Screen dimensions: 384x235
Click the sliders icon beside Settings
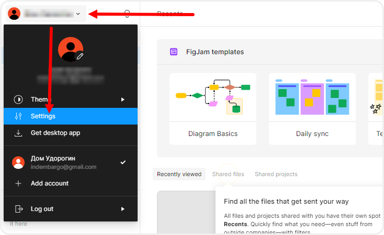18,116
